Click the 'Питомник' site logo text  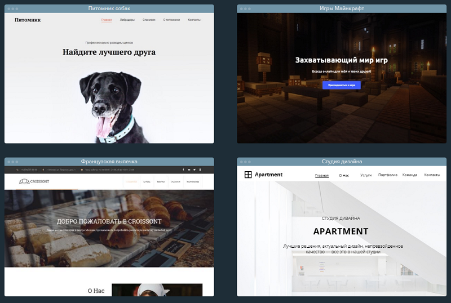tap(28, 20)
